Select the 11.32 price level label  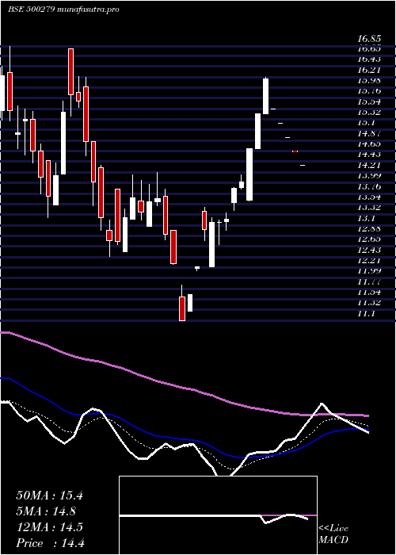click(369, 303)
